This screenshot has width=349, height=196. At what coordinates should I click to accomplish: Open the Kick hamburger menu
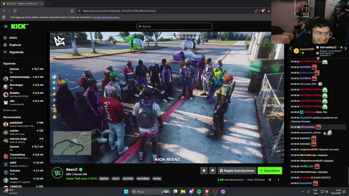(x=6, y=26)
